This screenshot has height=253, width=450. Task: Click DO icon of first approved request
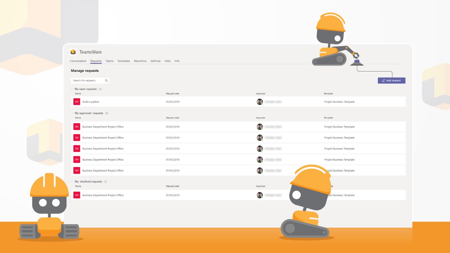77,127
